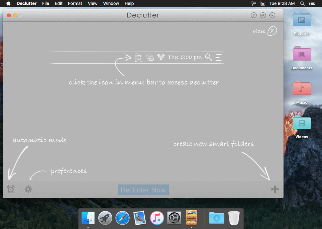The height and width of the screenshot is (229, 322).
Task: Click the Declutter menu bar status icon
Action: (263, 3)
